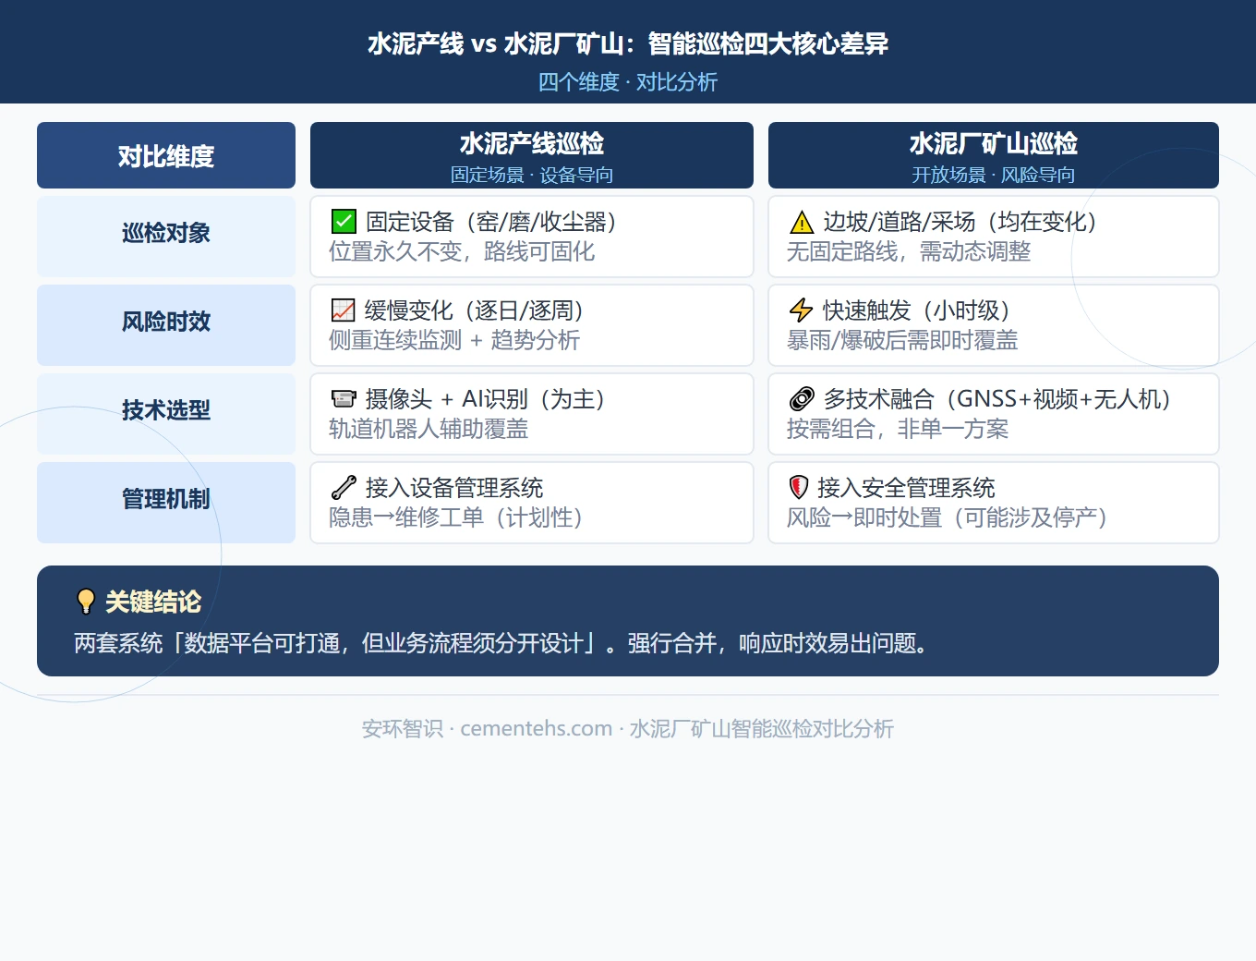Click the conclusion sentence starting 两套系统
Image resolution: width=1256 pixels, height=961 pixels.
[x=501, y=643]
